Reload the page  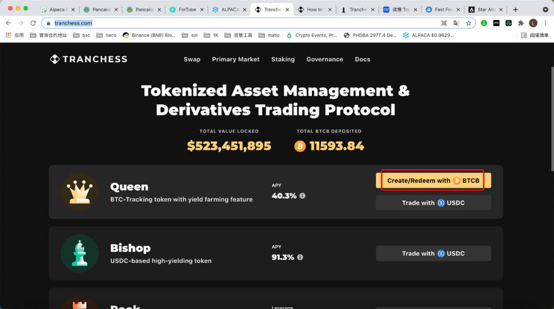click(33, 23)
